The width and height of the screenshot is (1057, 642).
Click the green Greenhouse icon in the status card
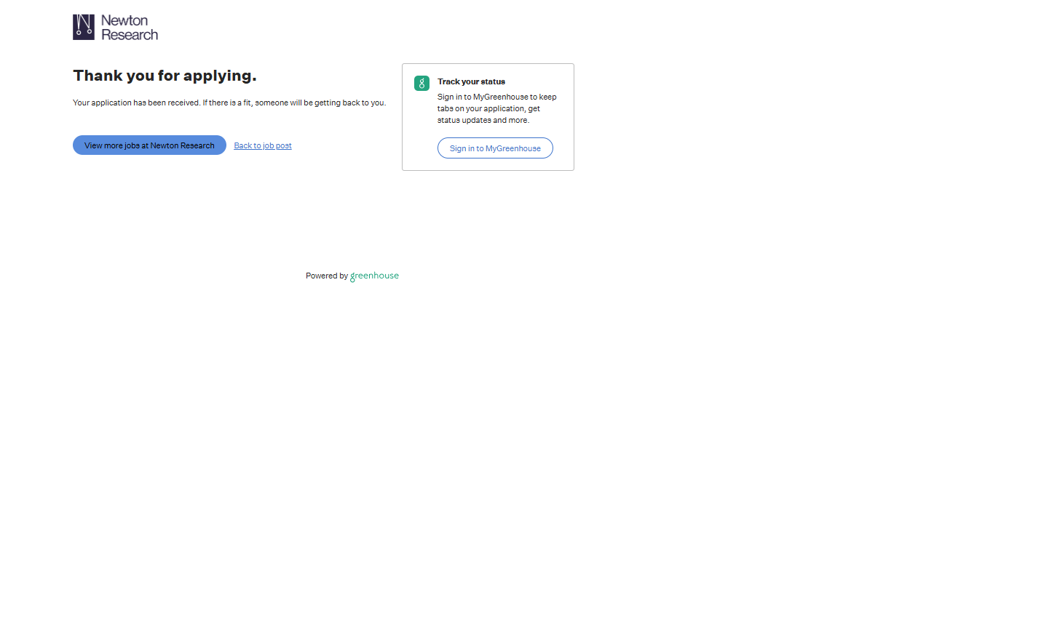coord(421,84)
